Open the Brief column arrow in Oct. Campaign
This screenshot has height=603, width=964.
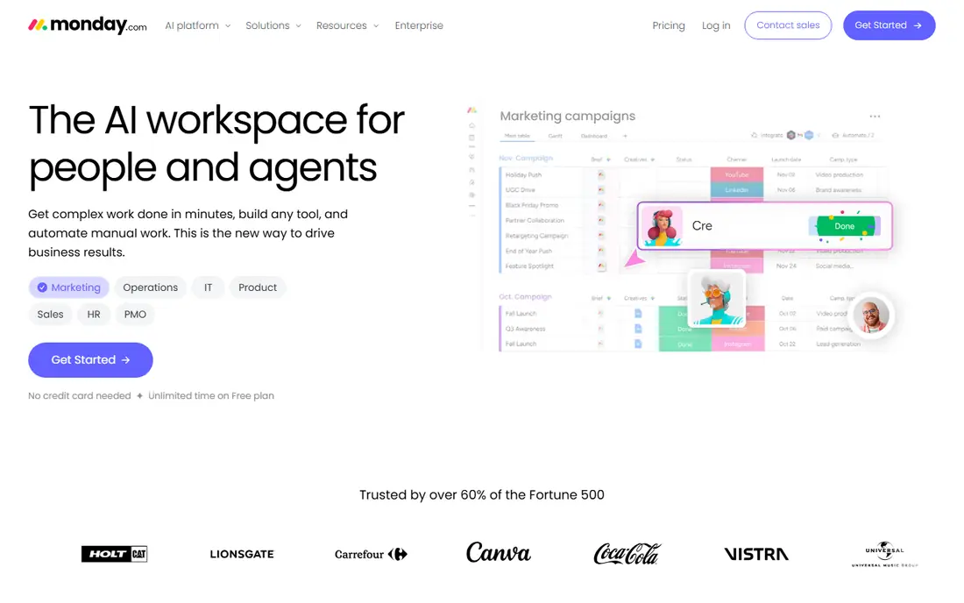[609, 298]
